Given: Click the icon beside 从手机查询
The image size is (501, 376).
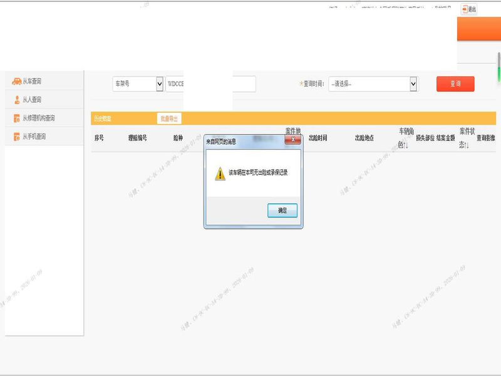Looking at the screenshot, I should click(x=17, y=137).
